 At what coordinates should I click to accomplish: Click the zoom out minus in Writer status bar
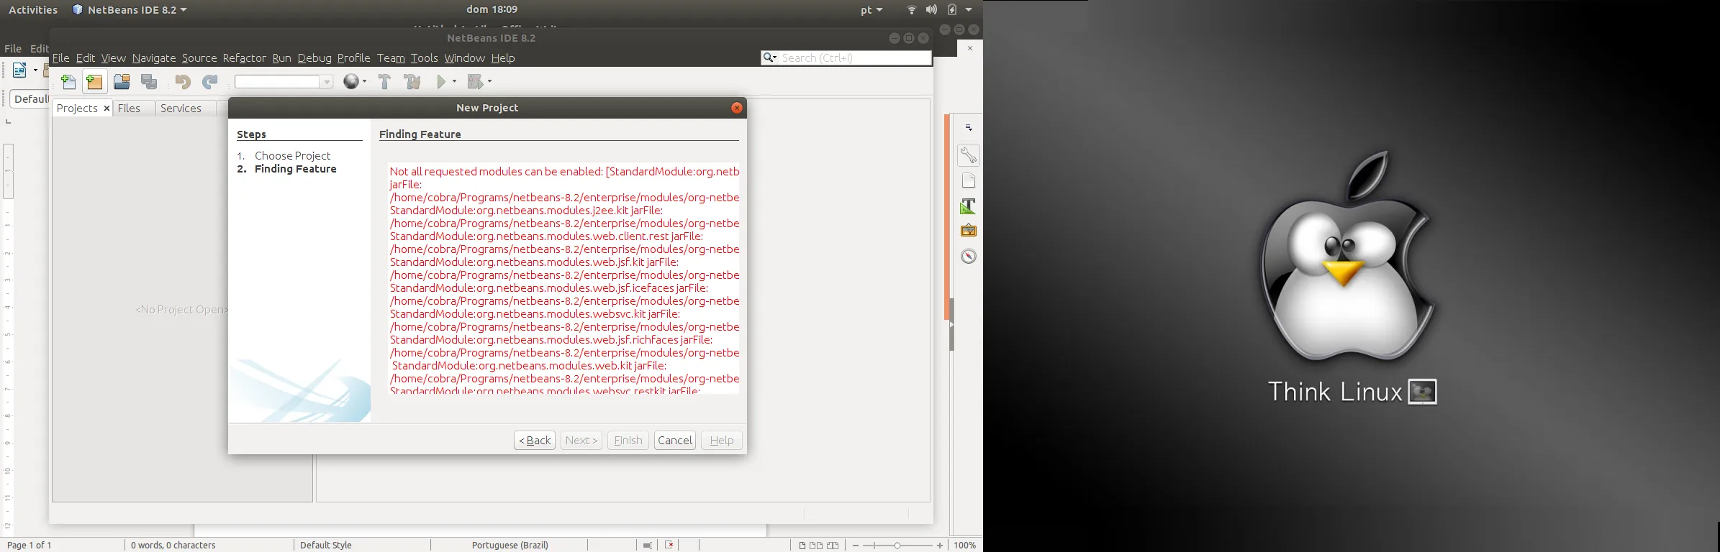point(856,546)
